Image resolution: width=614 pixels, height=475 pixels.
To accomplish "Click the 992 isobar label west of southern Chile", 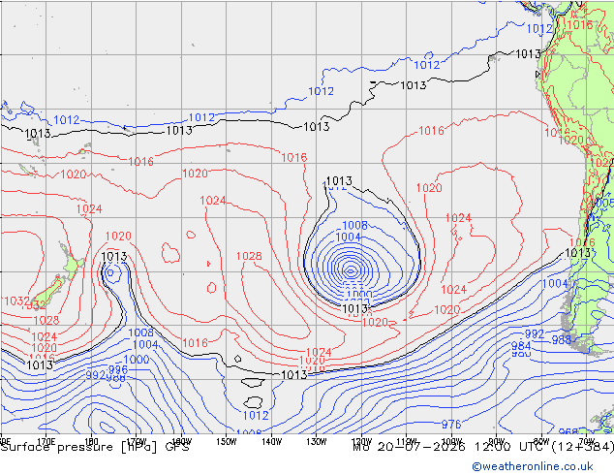I will 535,333.
